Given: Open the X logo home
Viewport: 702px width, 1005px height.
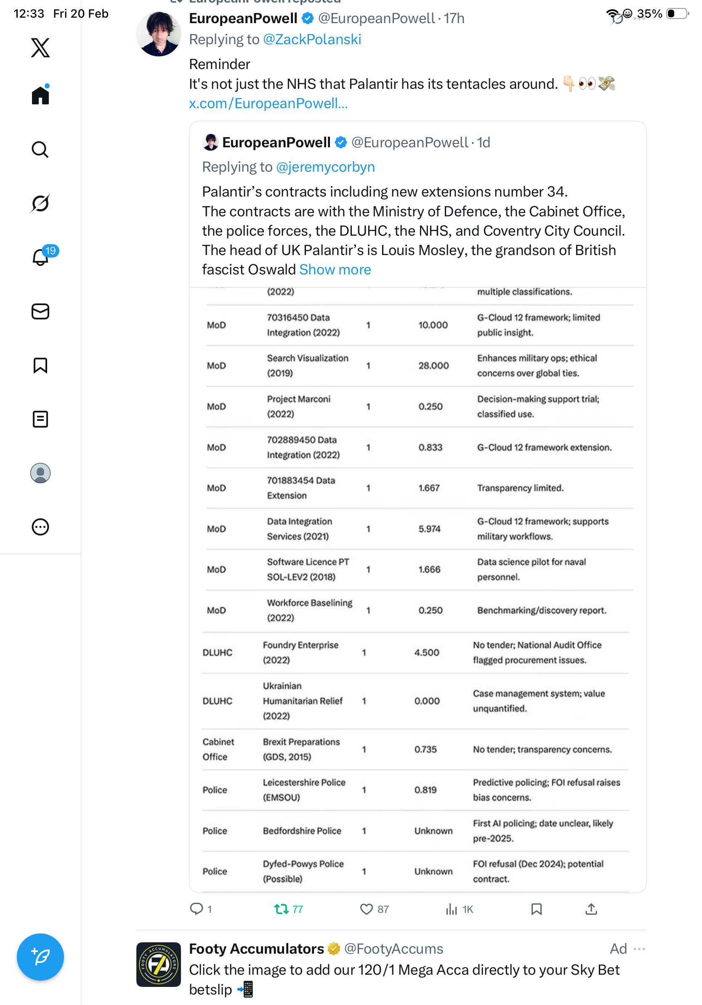Looking at the screenshot, I should point(40,47).
